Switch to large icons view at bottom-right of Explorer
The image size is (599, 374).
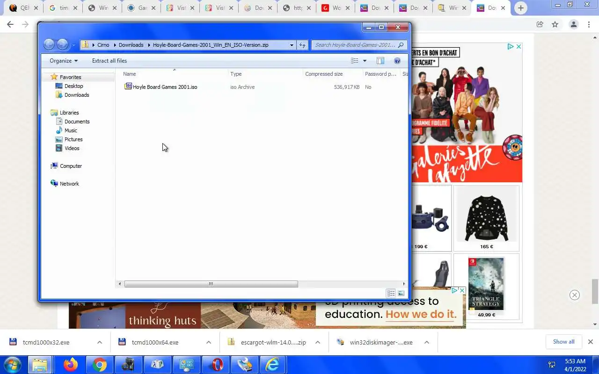pyautogui.click(x=401, y=293)
